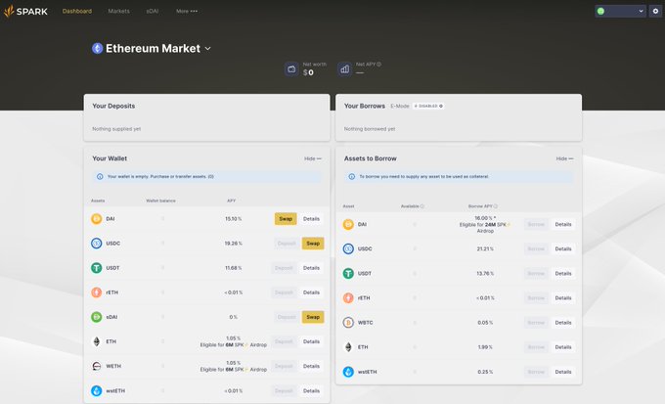
Task: Click DAI token icon in Your Wallet
Action: 96,218
